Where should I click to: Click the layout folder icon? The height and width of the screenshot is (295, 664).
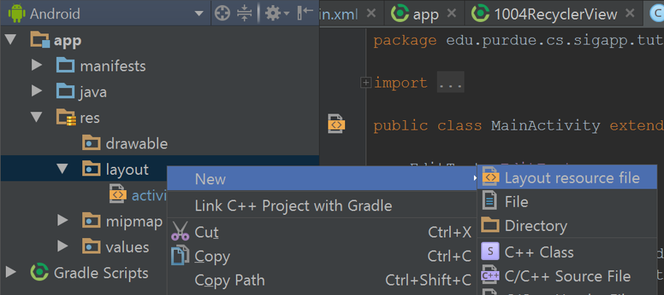point(92,169)
